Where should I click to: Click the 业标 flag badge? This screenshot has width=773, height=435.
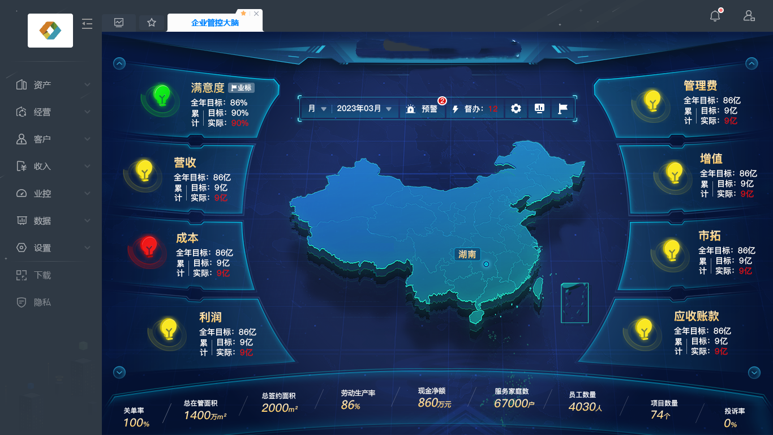coord(241,88)
